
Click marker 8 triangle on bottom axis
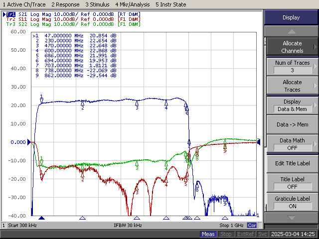click(x=197, y=218)
